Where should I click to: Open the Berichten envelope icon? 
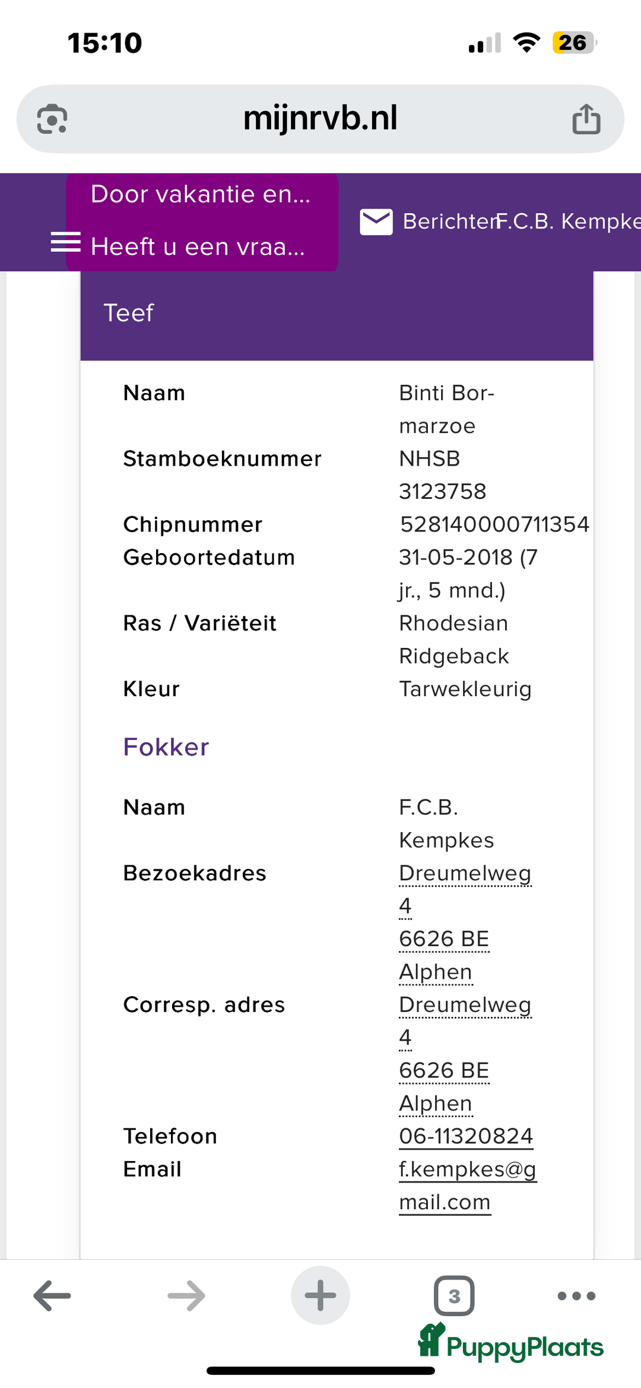(x=376, y=222)
